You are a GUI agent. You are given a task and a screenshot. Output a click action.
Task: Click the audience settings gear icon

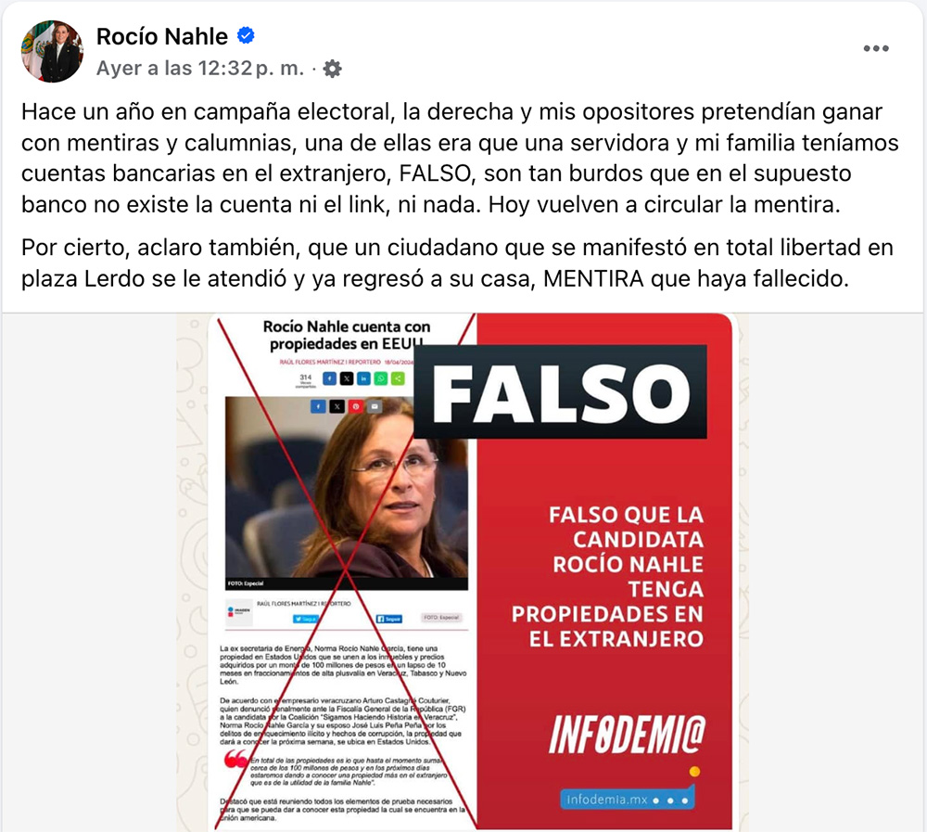(333, 69)
